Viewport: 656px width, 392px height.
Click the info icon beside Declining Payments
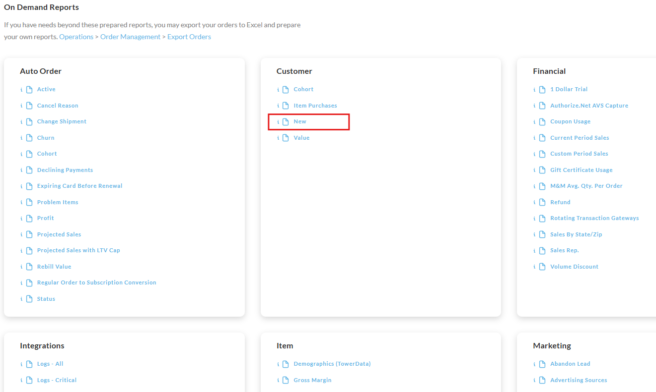coord(21,170)
